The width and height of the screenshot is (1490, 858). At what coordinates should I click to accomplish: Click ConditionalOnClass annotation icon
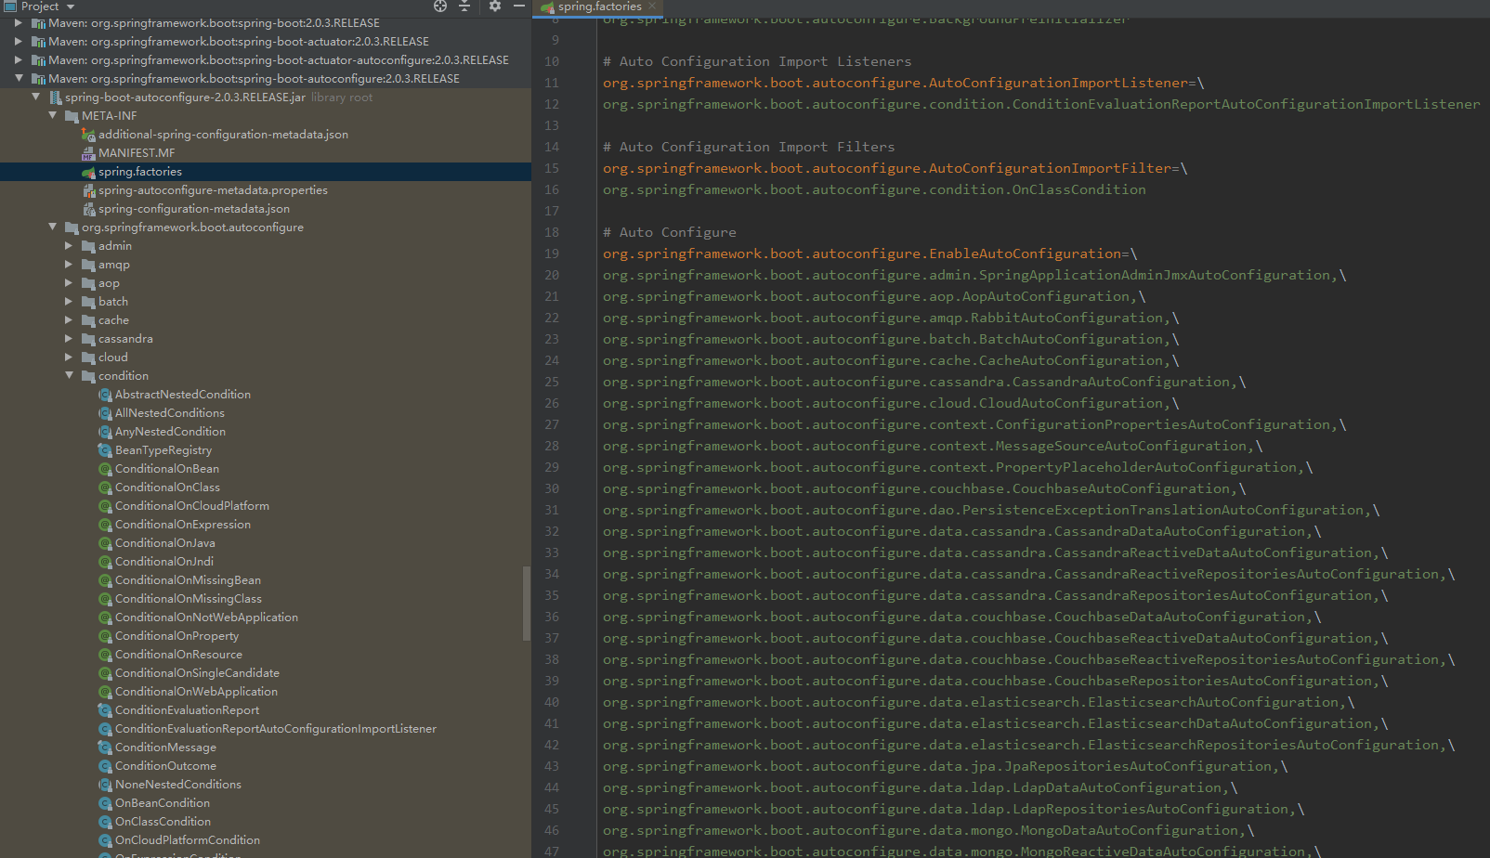coord(105,487)
